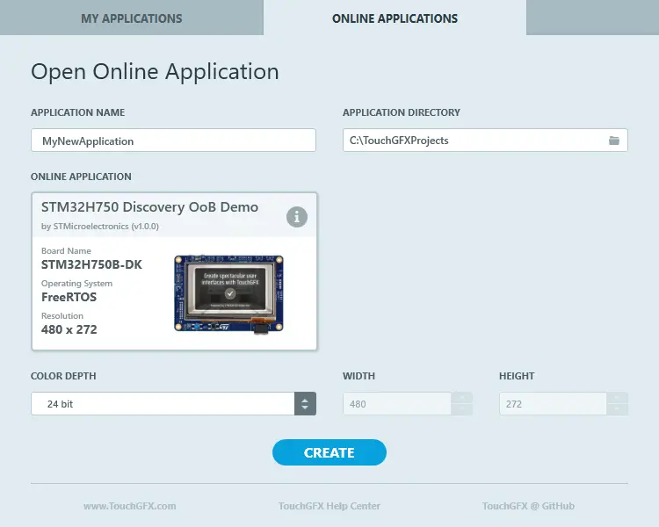Decrease the Width stepper value
Screen dimensions: 659x527
click(x=462, y=409)
